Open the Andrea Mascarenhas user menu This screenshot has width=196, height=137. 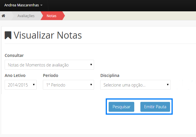[x=23, y=5]
